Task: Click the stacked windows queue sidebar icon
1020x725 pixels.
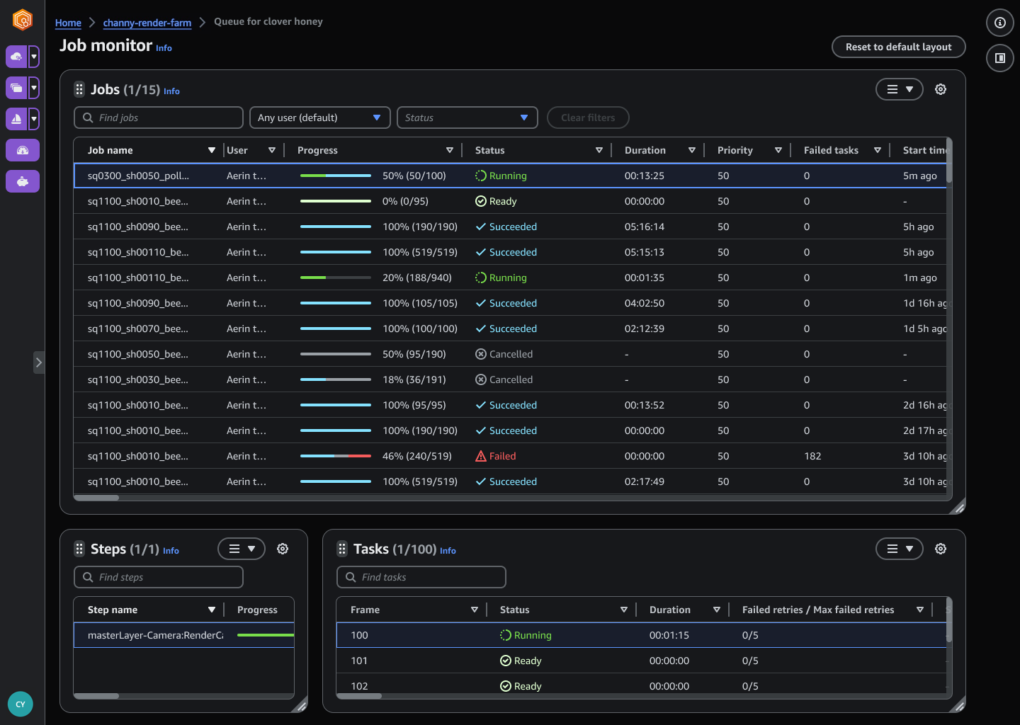Action: [x=16, y=88]
